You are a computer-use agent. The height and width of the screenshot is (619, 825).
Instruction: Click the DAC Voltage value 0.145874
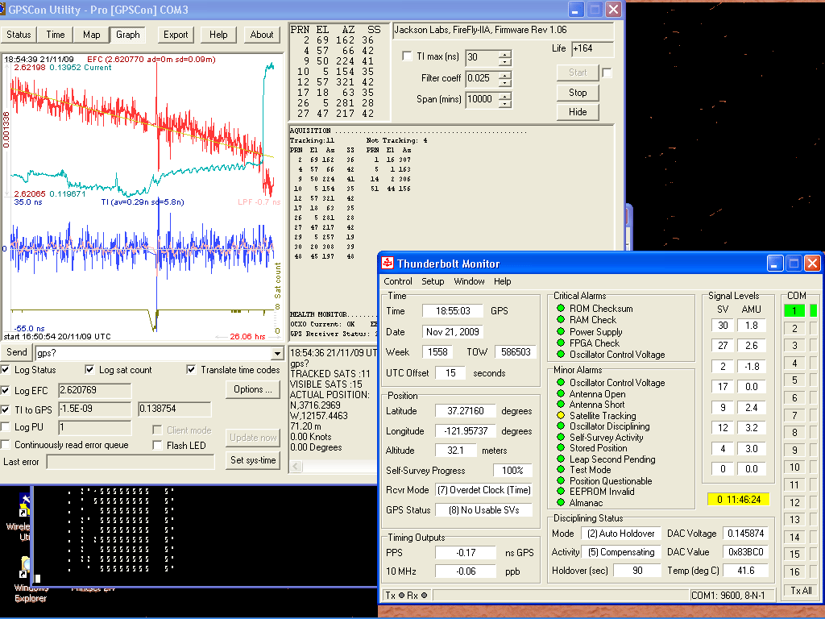pos(745,534)
